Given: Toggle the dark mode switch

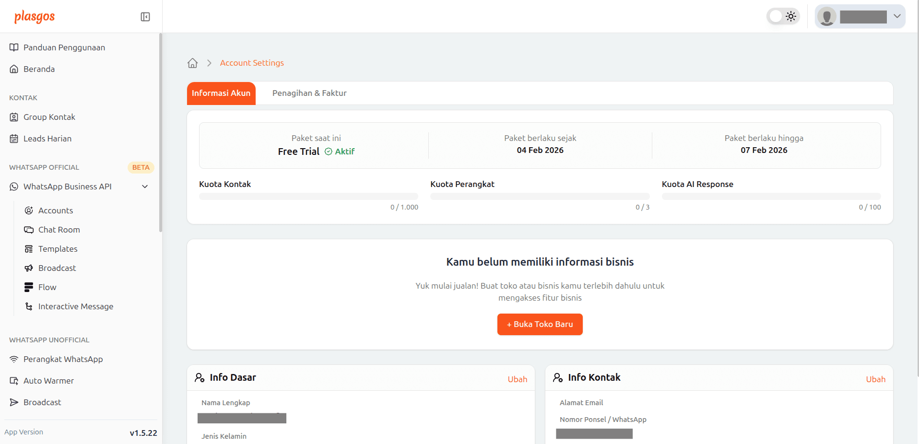Looking at the screenshot, I should 783,16.
